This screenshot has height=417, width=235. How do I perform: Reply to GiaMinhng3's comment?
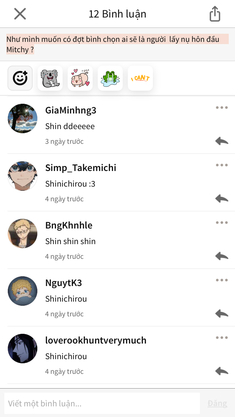(222, 141)
